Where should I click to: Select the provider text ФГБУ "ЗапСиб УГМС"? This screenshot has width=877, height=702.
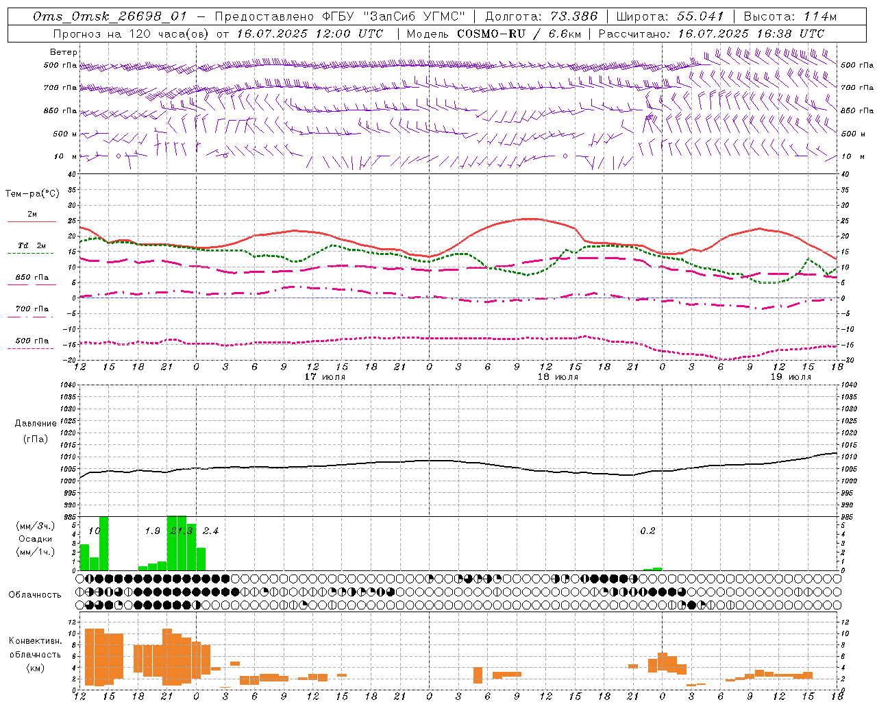point(393,16)
